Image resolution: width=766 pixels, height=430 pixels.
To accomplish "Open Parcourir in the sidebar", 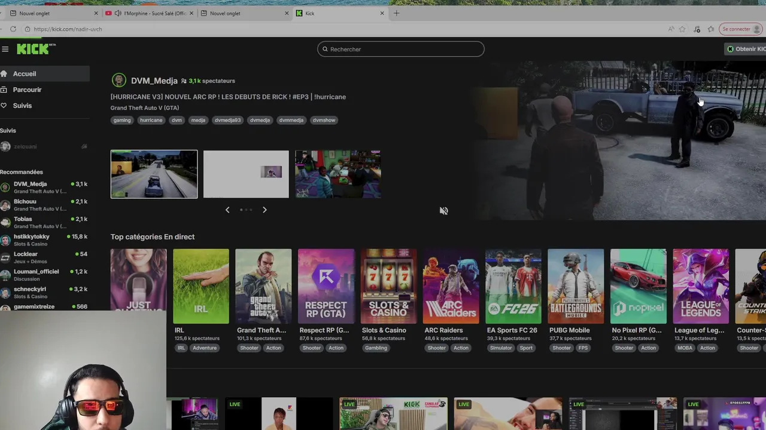I will 44,90.
